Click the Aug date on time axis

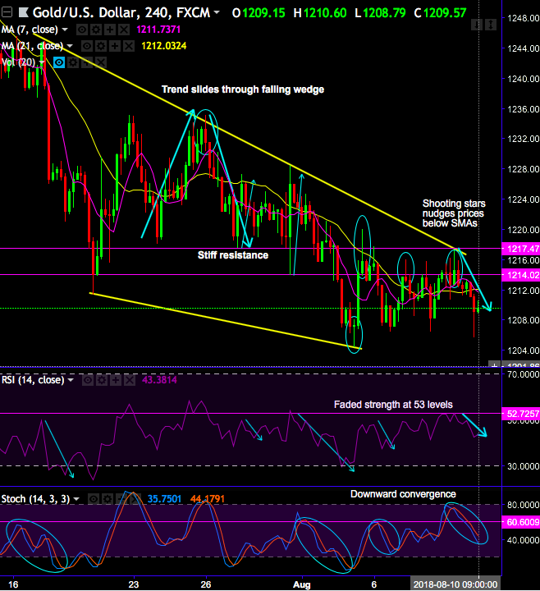tap(302, 584)
